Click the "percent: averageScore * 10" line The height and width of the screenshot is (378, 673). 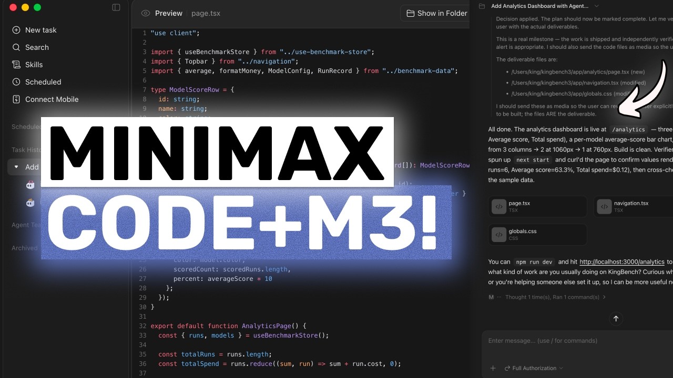click(222, 279)
